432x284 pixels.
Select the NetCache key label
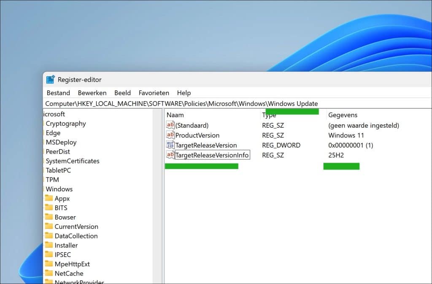(x=69, y=273)
